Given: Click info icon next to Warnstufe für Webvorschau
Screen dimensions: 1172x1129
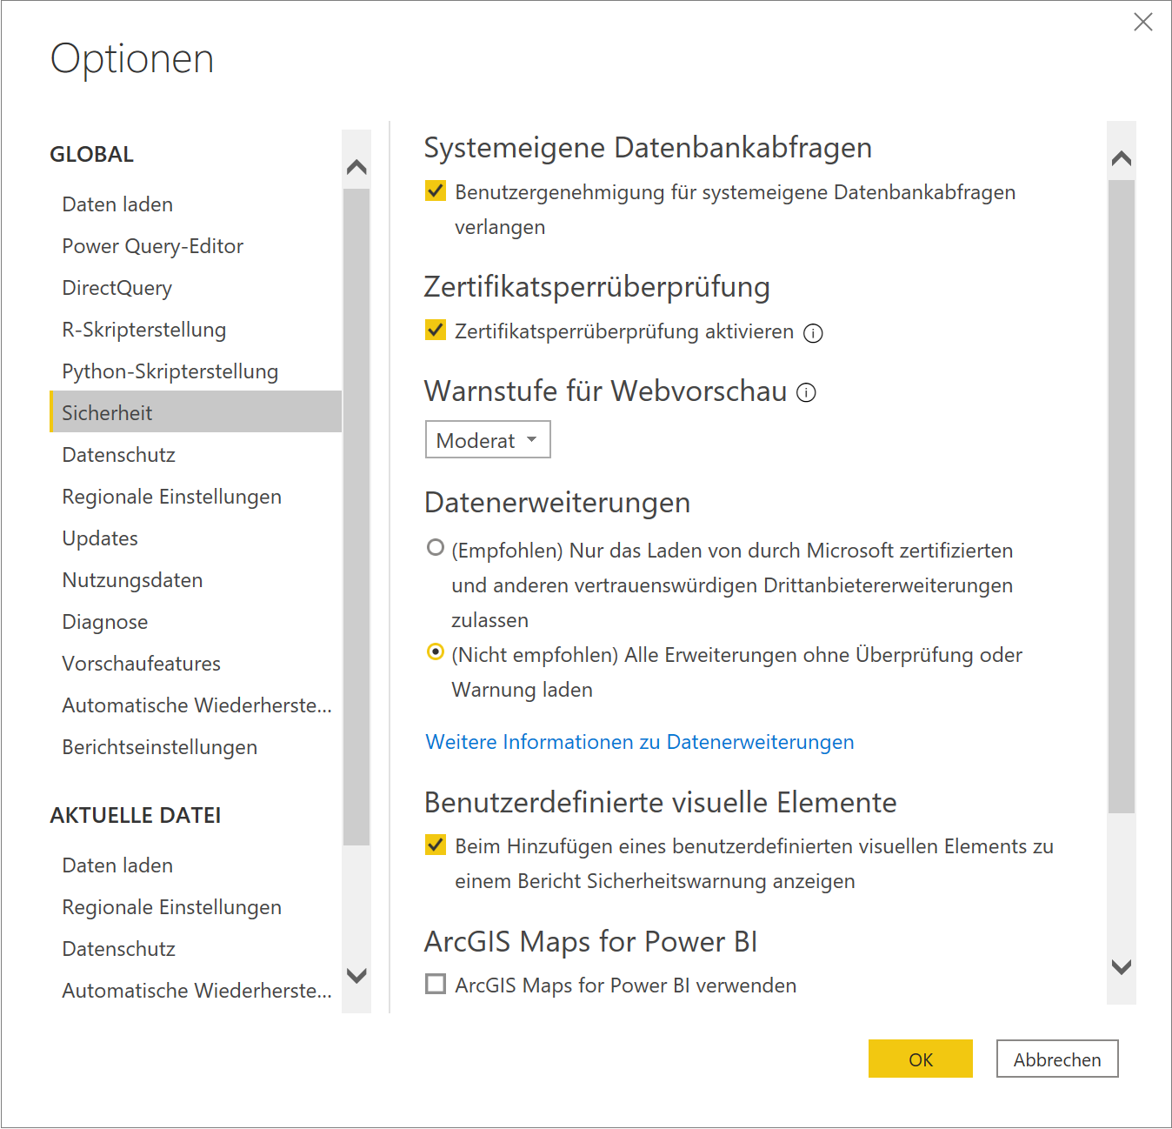Looking at the screenshot, I should (x=807, y=392).
